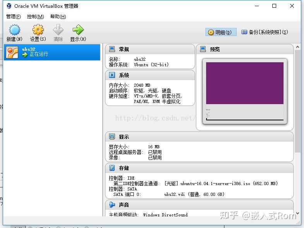The width and height of the screenshot is (304, 228).
Task: Click the 2048 MB memory size value
Action: (x=142, y=85)
